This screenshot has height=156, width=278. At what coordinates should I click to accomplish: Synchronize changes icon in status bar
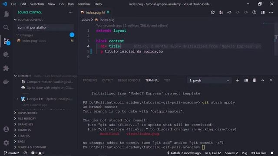pyautogui.click(x=25, y=153)
